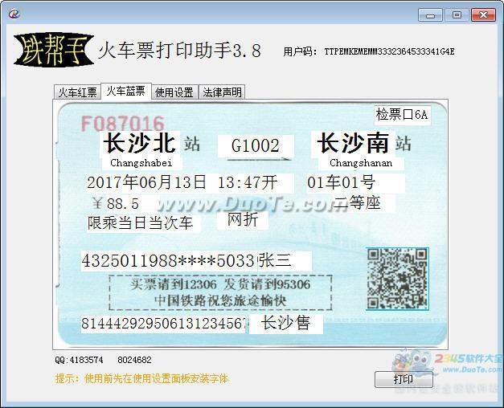The image size is (504, 408).
Task: Edit the 网折 discount field
Action: (x=243, y=220)
